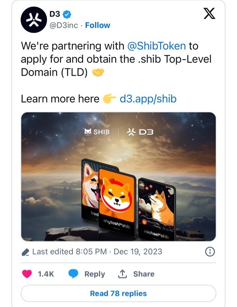Click Read 78 replies
Screen dimensions: 237x307
[x=118, y=293]
